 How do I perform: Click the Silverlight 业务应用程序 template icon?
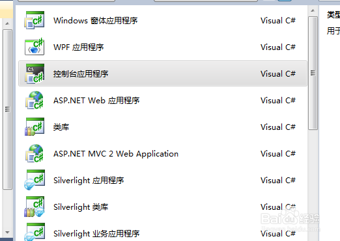coord(35,232)
